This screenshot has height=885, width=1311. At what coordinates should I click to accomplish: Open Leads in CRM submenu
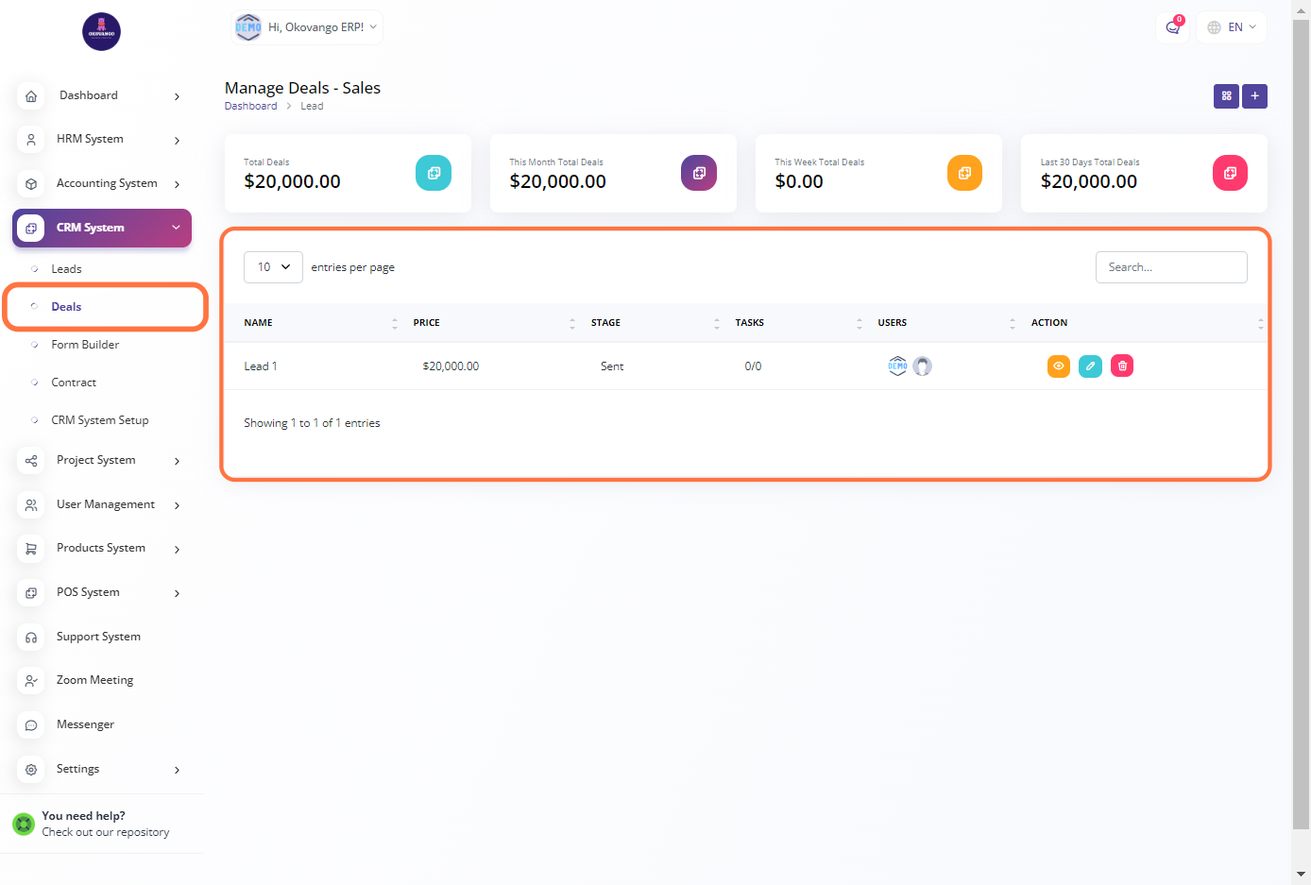tap(66, 269)
